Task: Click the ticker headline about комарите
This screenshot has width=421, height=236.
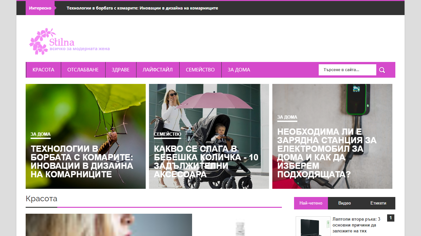Action: coord(142,8)
